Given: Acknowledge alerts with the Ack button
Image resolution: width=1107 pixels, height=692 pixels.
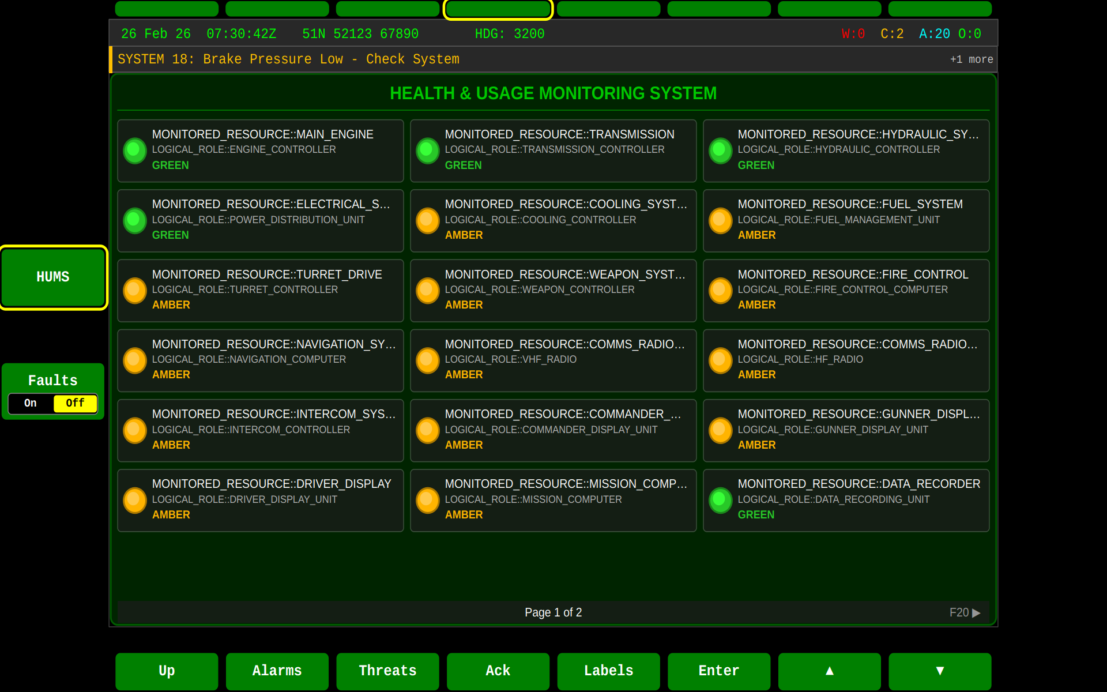Looking at the screenshot, I should pyautogui.click(x=498, y=671).
